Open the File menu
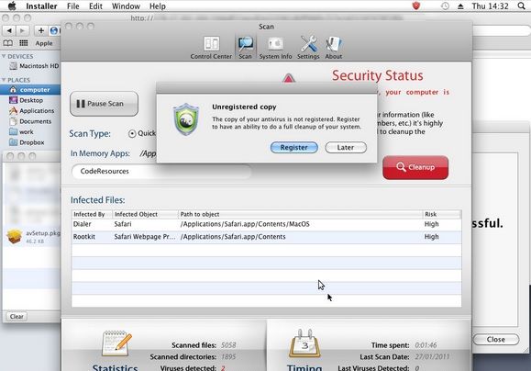 [72, 6]
